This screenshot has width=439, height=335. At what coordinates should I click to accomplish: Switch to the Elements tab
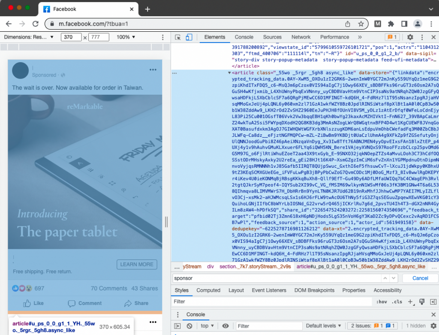coord(214,37)
